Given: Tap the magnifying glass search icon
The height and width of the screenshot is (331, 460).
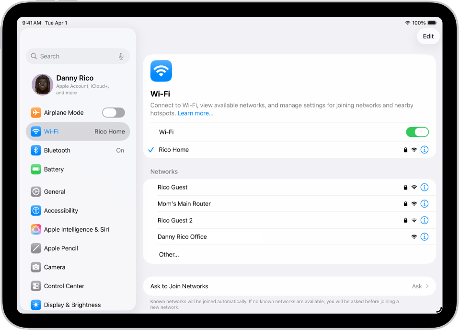Looking at the screenshot, I should pos(34,56).
